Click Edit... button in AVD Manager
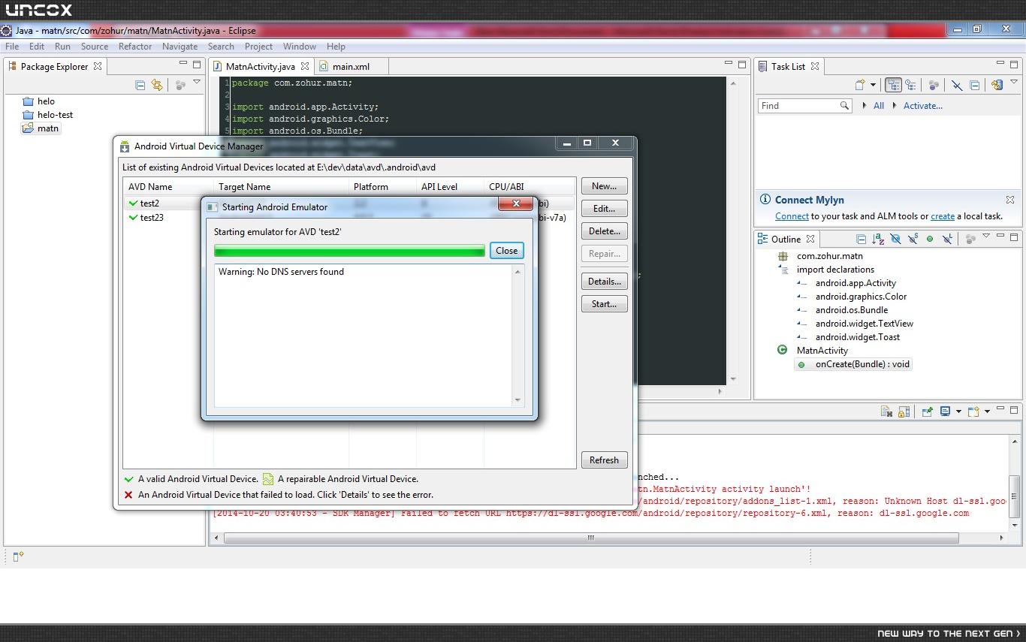 [x=604, y=209]
